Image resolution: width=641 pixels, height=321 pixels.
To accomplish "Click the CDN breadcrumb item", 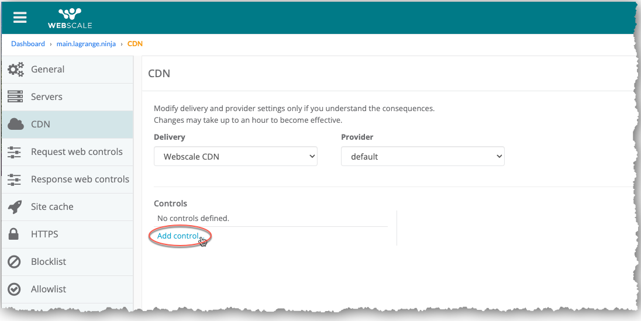I will pos(135,44).
